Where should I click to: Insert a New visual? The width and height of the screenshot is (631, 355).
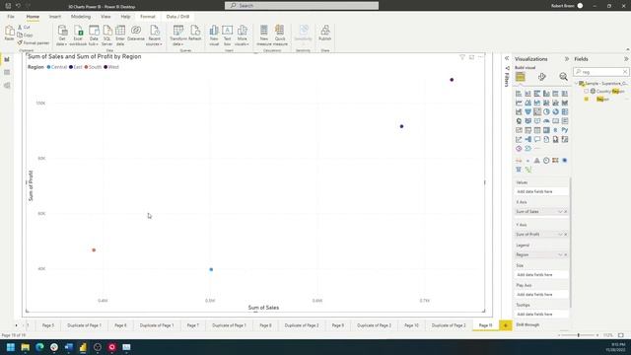tap(214, 35)
